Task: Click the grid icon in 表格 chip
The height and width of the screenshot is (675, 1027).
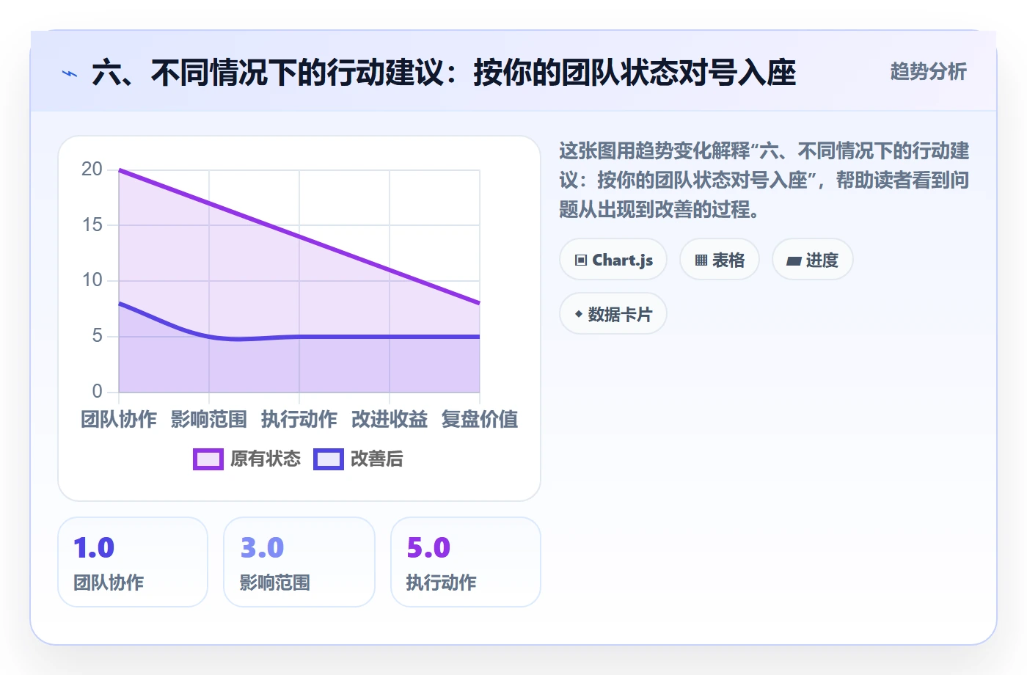Action: click(x=701, y=260)
